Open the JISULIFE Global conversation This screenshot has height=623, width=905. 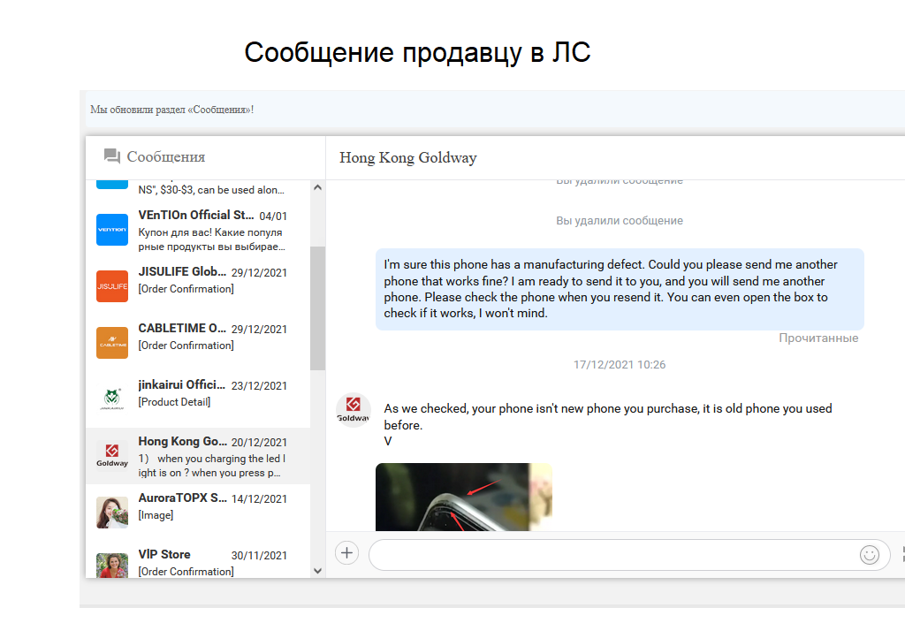point(198,286)
